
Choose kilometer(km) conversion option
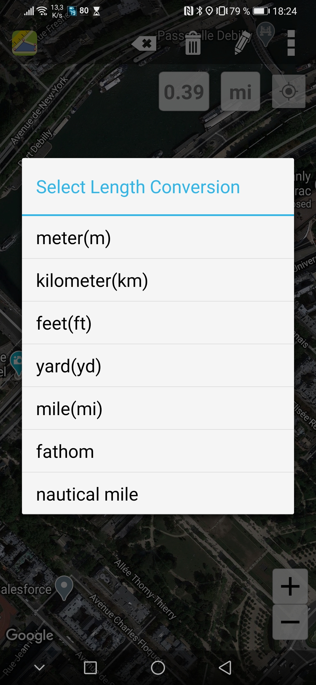[x=158, y=280]
